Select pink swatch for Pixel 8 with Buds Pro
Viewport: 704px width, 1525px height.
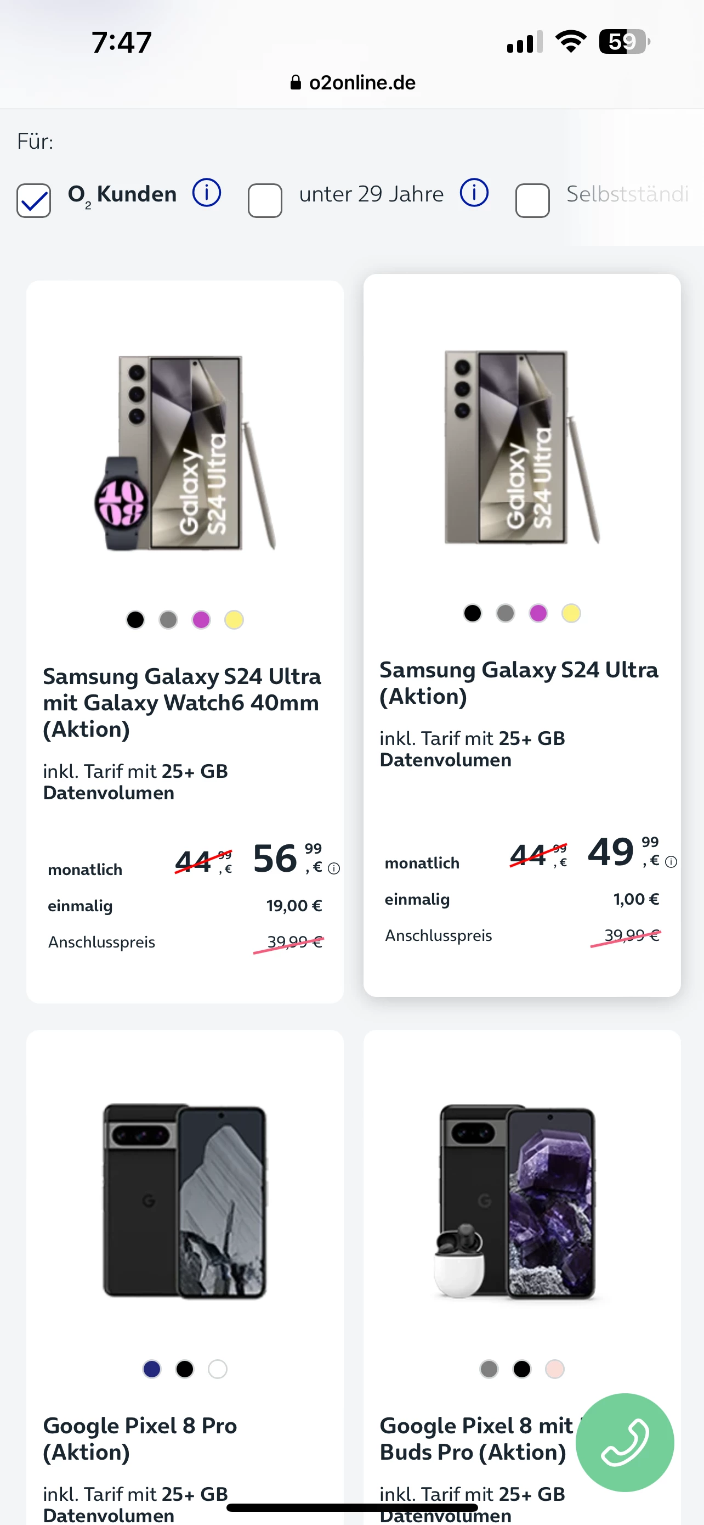pos(554,1369)
